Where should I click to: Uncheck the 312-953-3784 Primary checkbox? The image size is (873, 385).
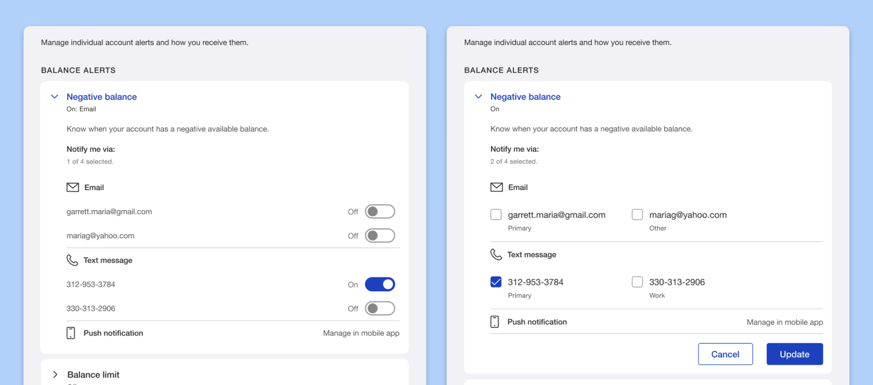pos(496,282)
